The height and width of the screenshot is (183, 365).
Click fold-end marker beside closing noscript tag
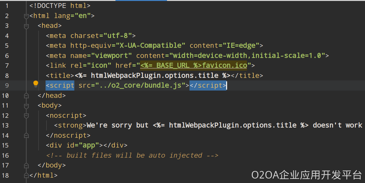26,136
